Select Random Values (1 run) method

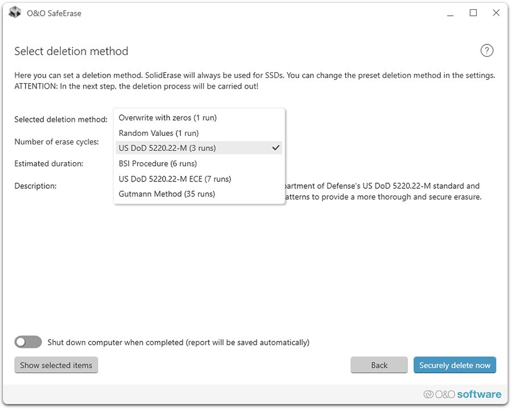click(x=159, y=133)
